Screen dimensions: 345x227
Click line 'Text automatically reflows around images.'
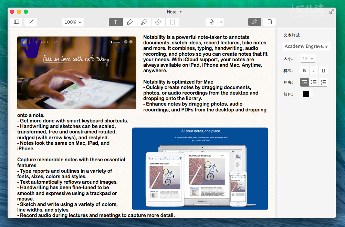(67, 182)
